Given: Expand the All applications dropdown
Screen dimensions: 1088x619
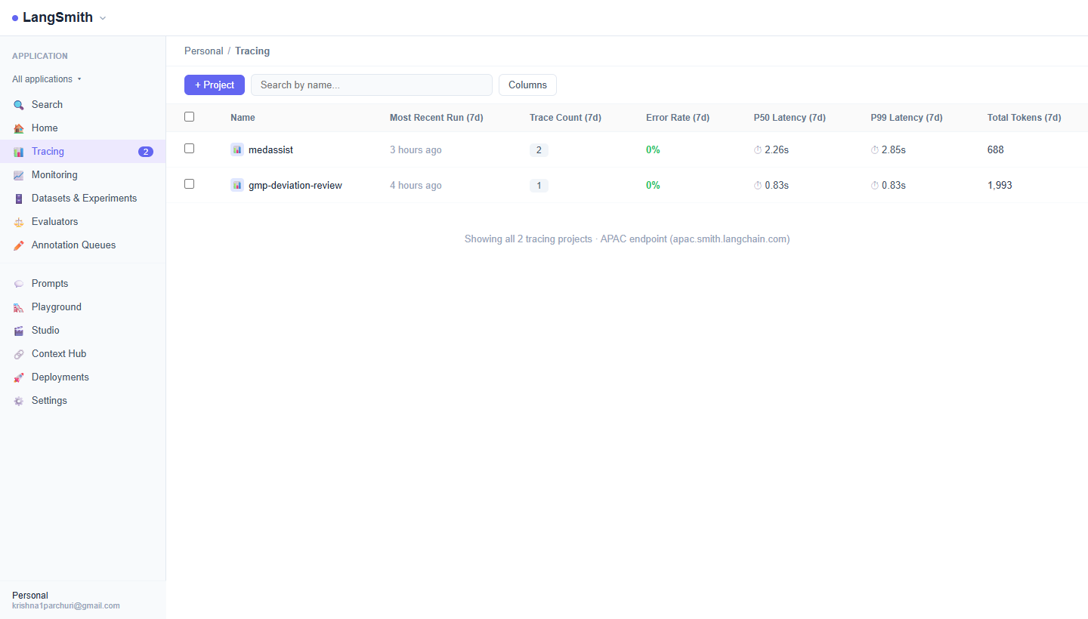Looking at the screenshot, I should coord(47,79).
